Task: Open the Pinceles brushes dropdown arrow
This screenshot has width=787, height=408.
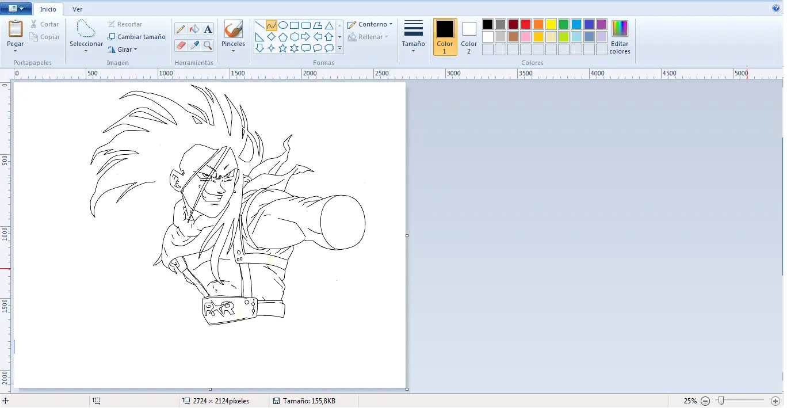Action: [233, 51]
